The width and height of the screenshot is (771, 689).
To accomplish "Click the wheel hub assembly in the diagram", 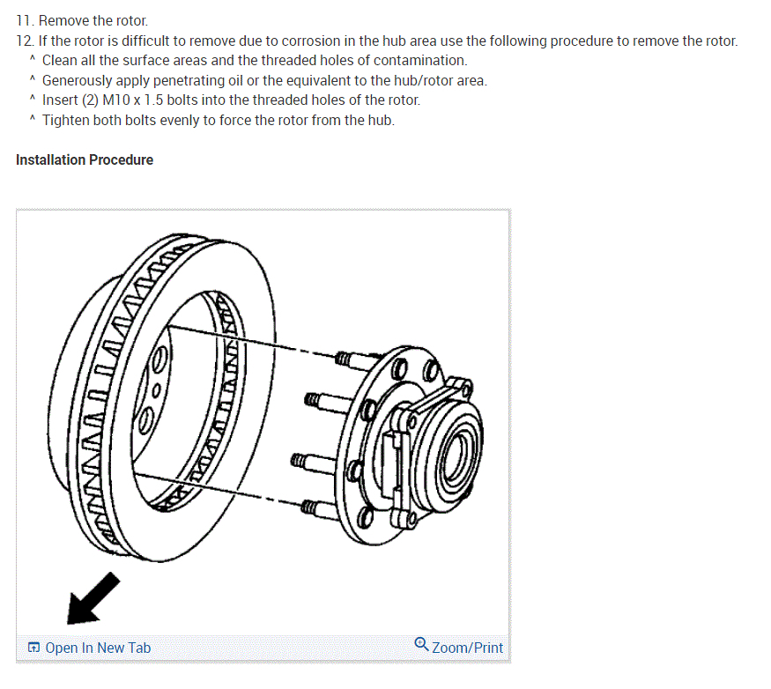I will 409,446.
